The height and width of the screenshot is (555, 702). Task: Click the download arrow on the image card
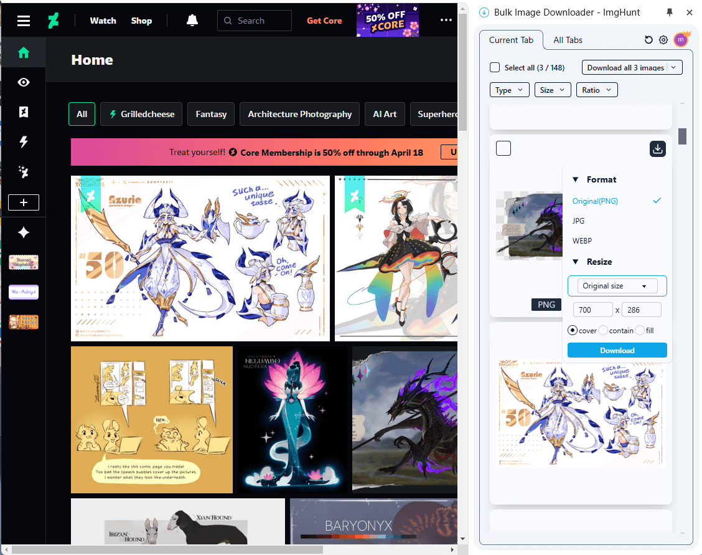click(x=658, y=149)
